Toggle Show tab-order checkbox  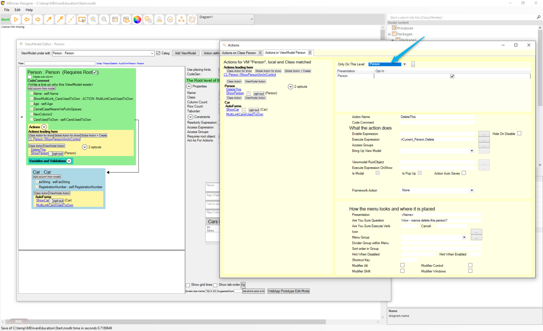coord(215,285)
